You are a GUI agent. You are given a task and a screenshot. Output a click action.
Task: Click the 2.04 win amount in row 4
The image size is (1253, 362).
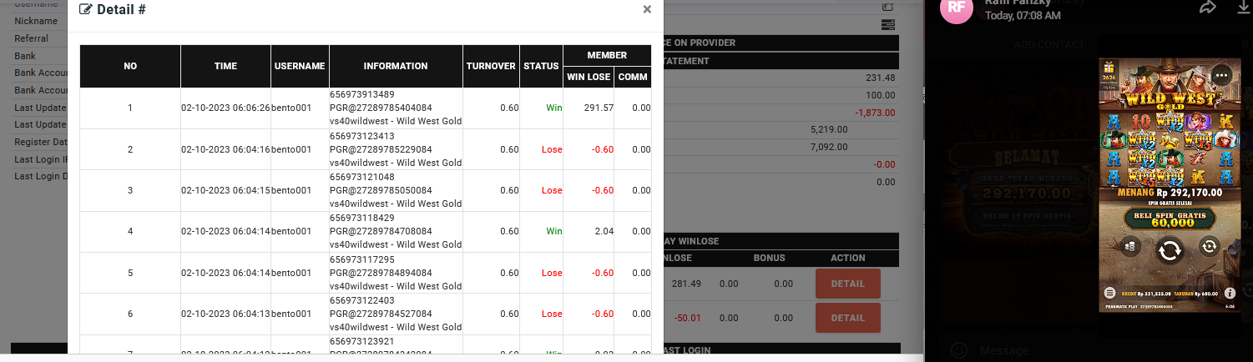click(603, 231)
